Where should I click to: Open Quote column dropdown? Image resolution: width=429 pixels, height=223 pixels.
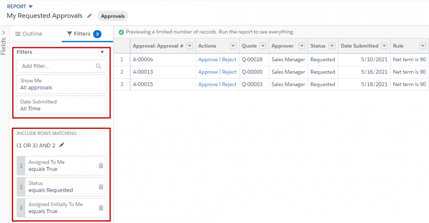coord(263,46)
